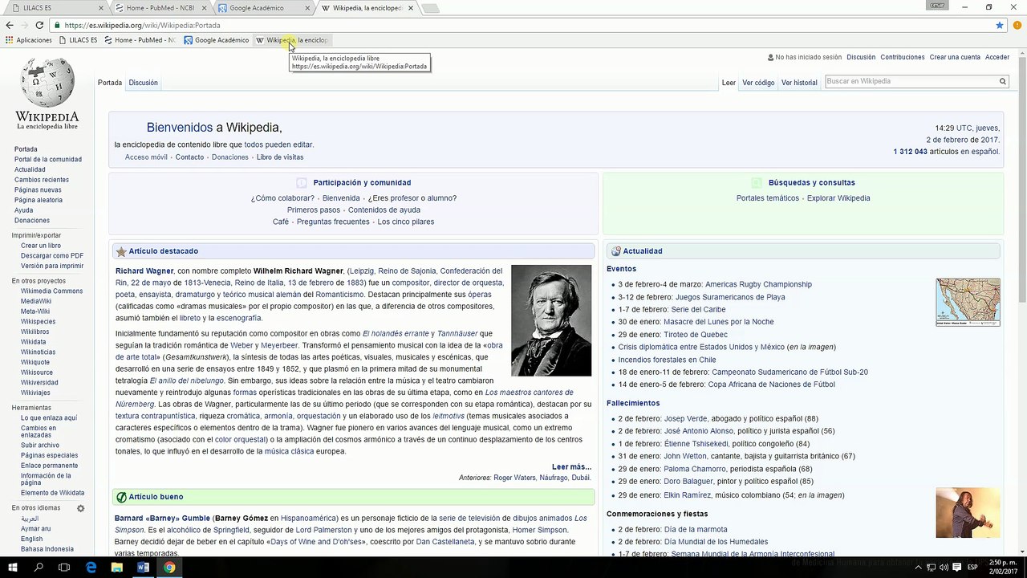
Task: Click the Chrome icon in the taskbar
Action: click(169, 568)
